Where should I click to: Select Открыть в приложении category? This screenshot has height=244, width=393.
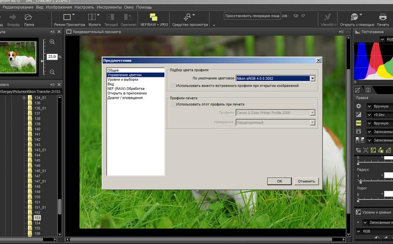[x=136, y=93]
